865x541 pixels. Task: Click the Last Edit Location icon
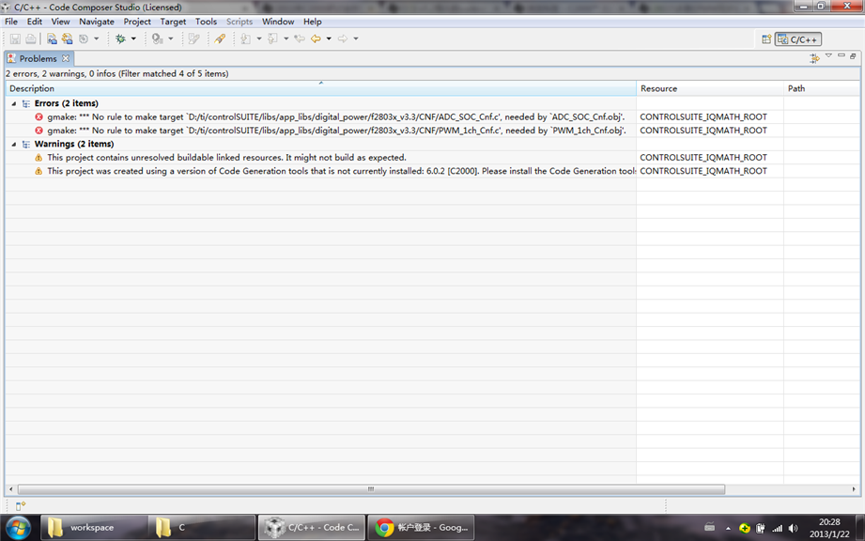click(x=300, y=39)
